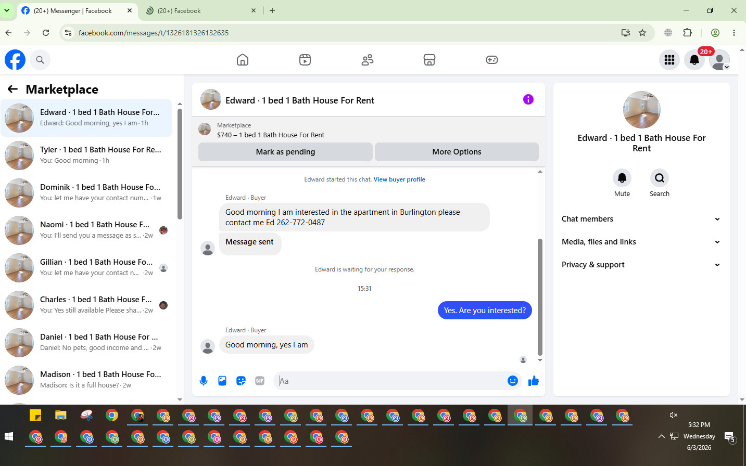Open the View buyer profile link
Image resolution: width=746 pixels, height=466 pixels.
(x=399, y=179)
